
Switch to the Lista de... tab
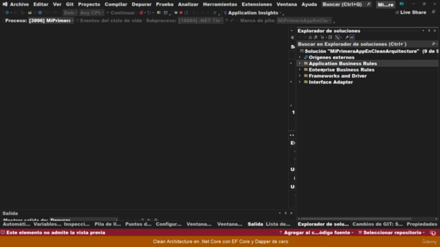(x=278, y=224)
